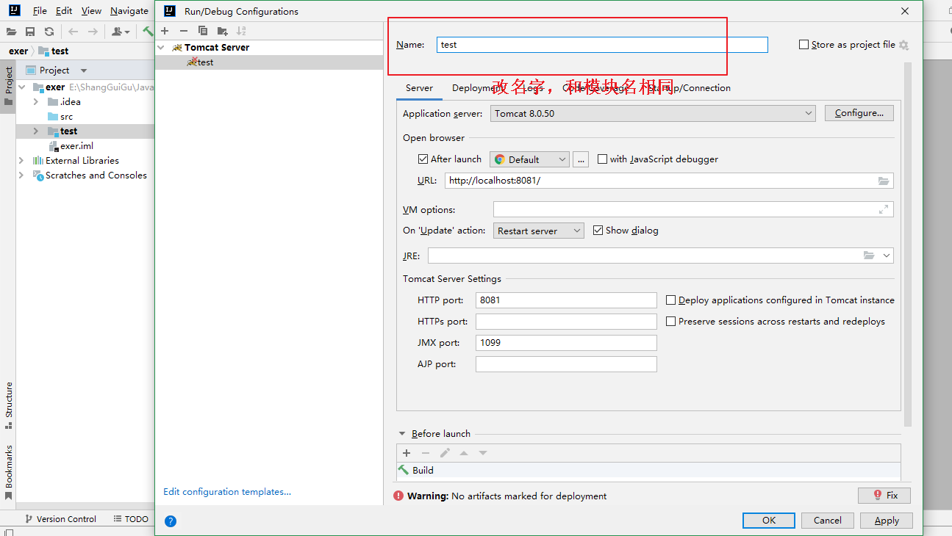Click Save All icon in main toolbar
952x536 pixels.
30,32
